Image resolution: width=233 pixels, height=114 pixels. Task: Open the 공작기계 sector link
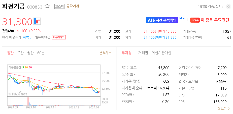(73, 6)
